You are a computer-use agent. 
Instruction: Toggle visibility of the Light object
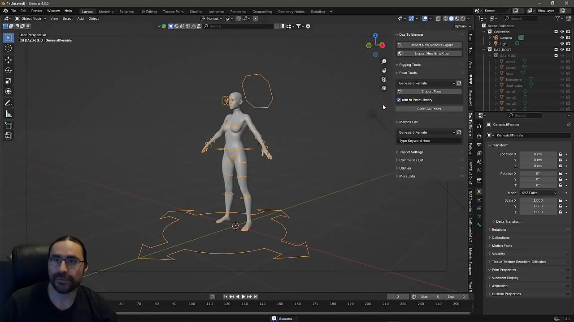562,43
